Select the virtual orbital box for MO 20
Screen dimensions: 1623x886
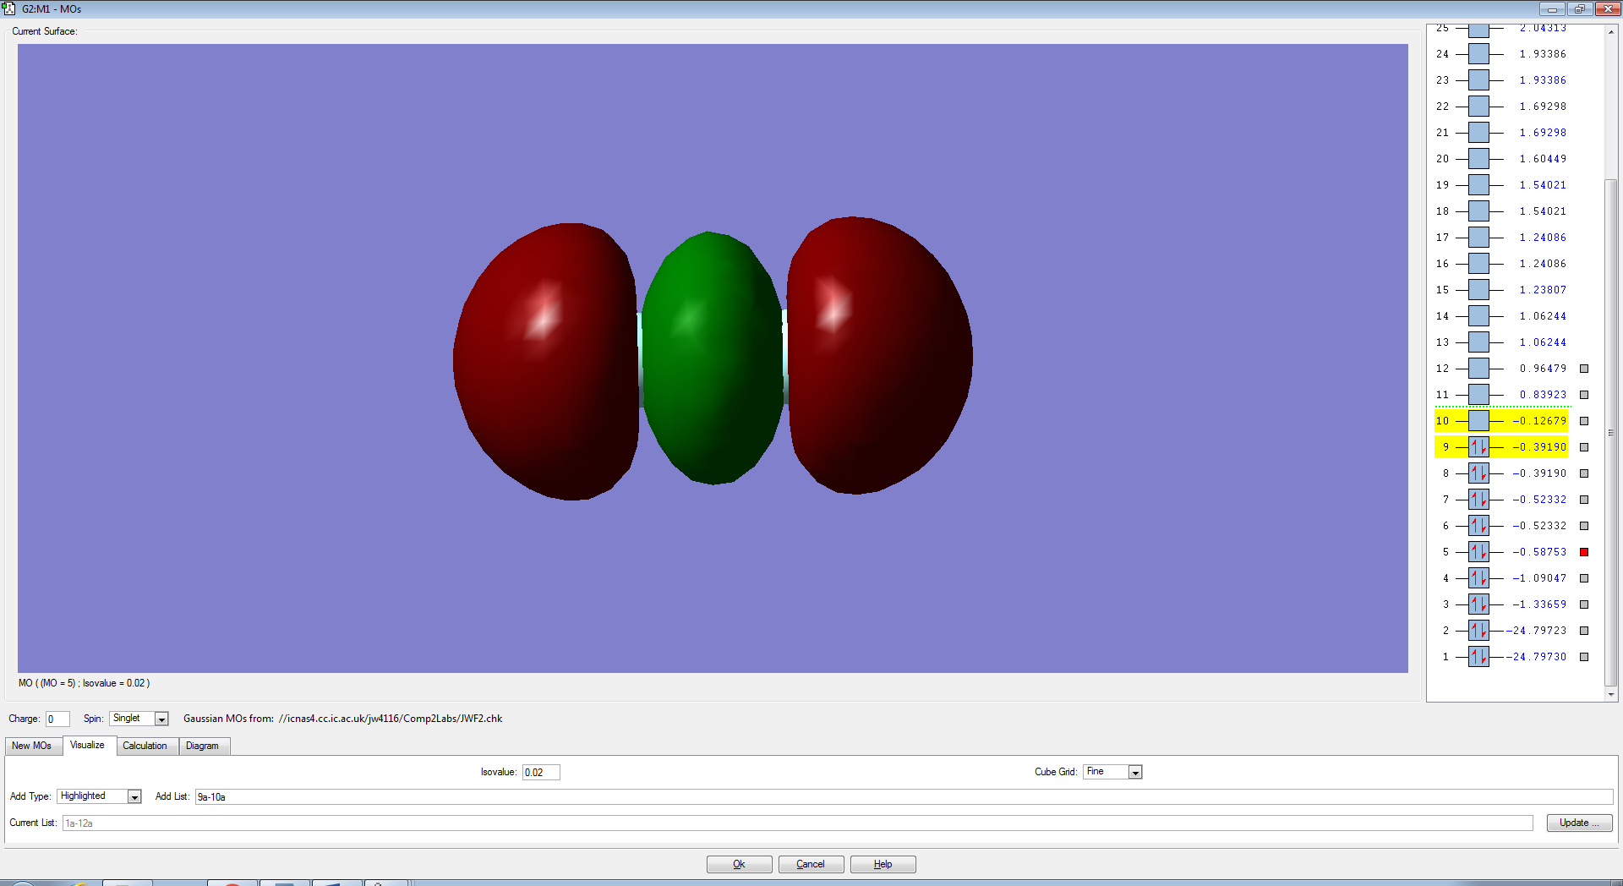click(1478, 159)
